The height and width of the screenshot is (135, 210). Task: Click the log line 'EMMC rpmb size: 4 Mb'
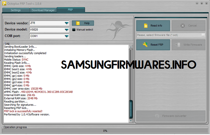point(17,66)
